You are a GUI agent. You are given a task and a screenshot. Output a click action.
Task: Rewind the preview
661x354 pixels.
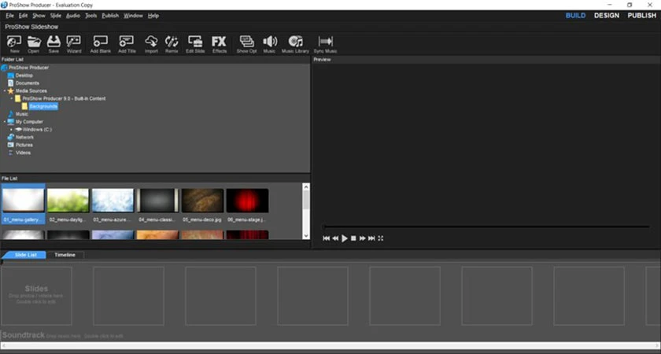tap(335, 238)
